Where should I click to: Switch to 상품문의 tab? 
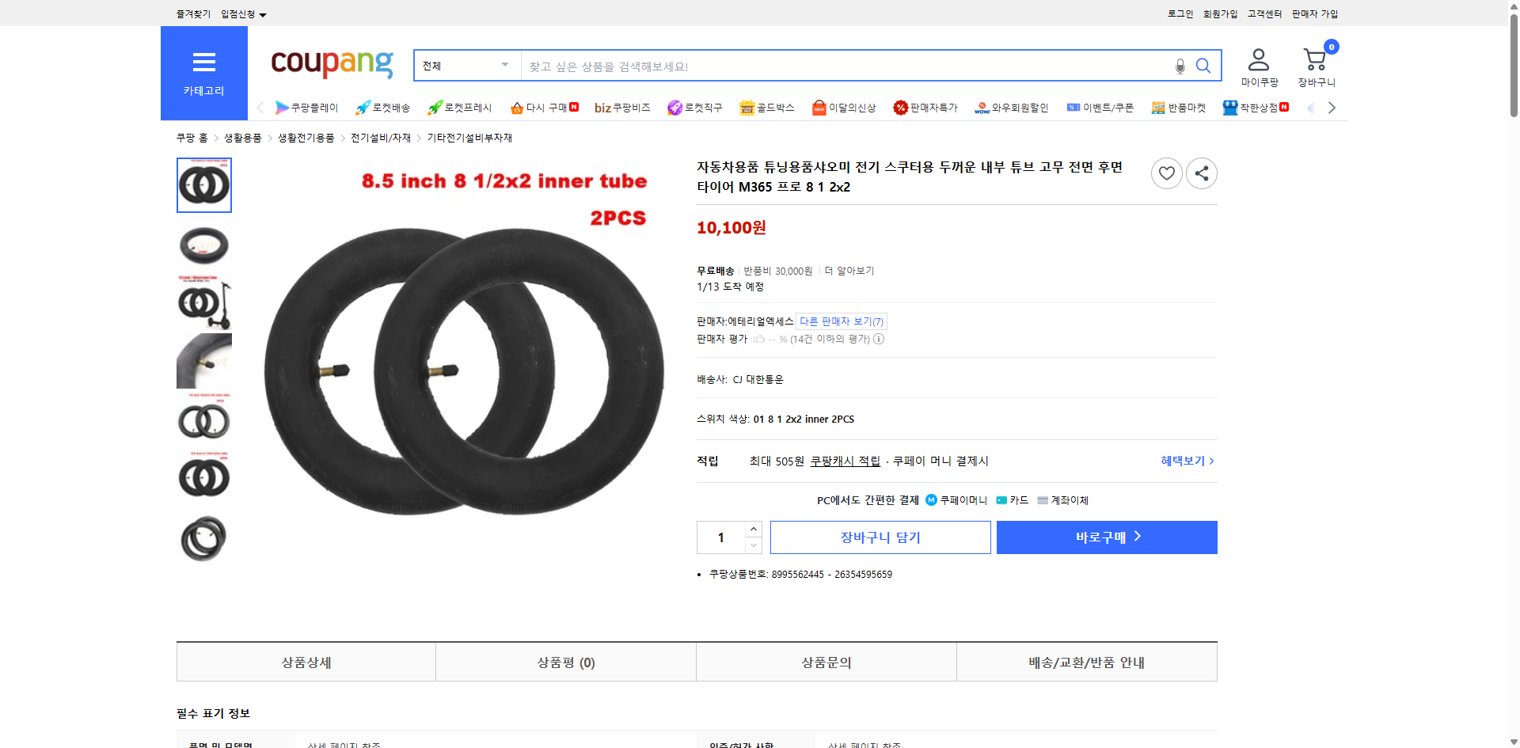click(x=826, y=663)
